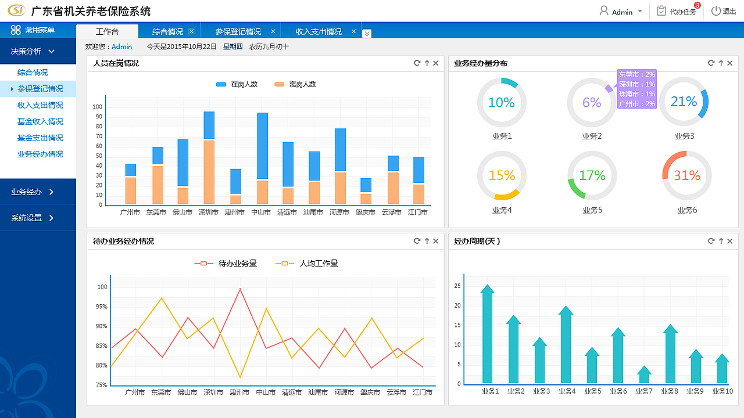Click the SI system logo
The image size is (744, 418).
click(17, 11)
